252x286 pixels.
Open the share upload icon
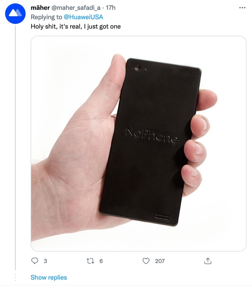tap(208, 261)
